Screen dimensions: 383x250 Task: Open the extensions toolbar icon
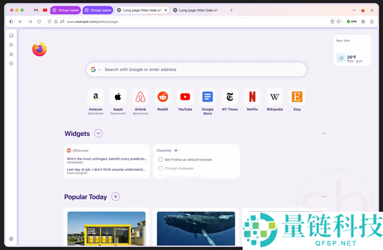tap(372, 22)
